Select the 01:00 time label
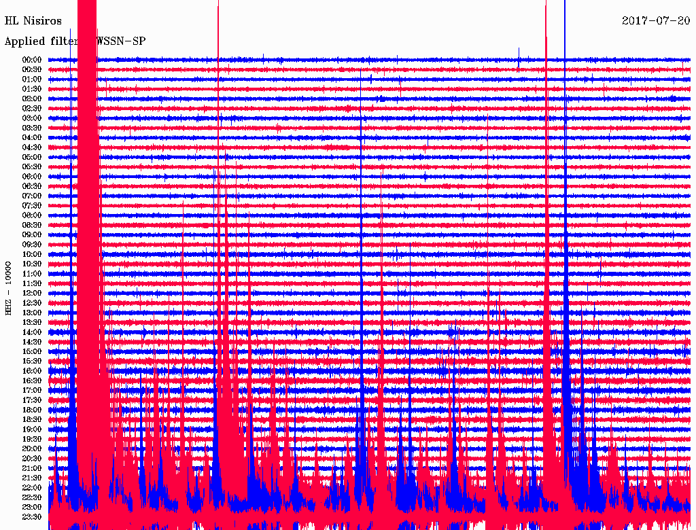This screenshot has width=696, height=530. tap(32, 79)
